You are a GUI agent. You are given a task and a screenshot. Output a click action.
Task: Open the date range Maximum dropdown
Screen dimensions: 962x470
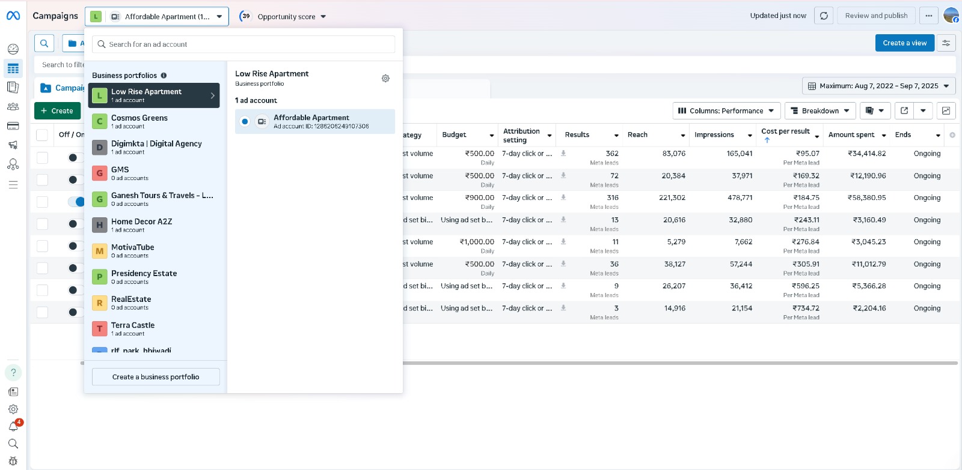[878, 86]
